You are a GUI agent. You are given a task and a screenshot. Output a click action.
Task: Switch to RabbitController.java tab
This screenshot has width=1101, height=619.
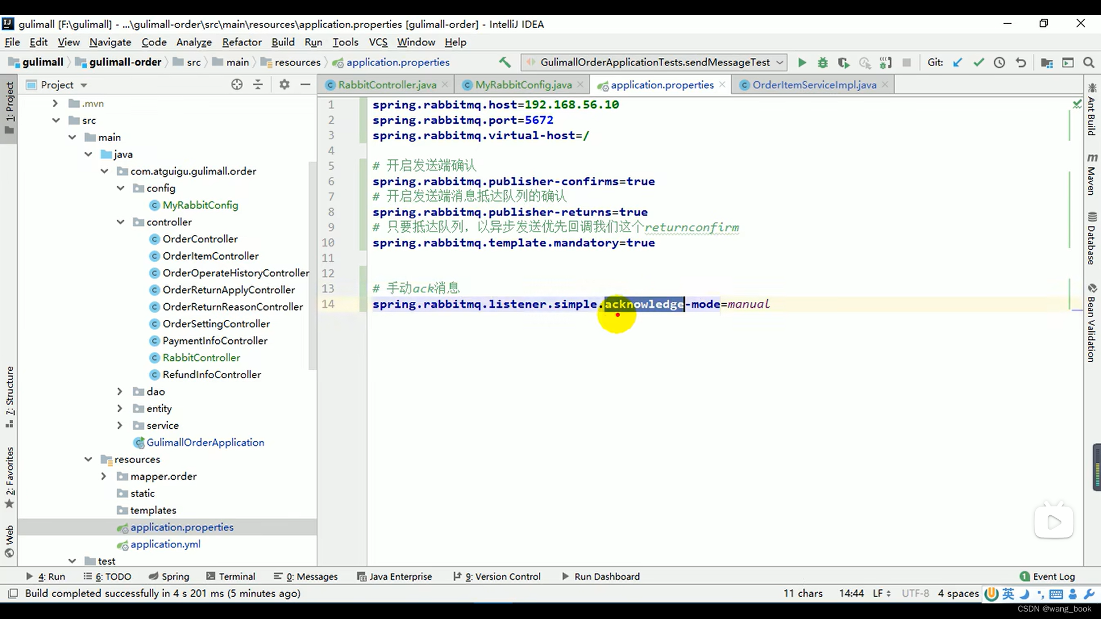[x=386, y=85]
